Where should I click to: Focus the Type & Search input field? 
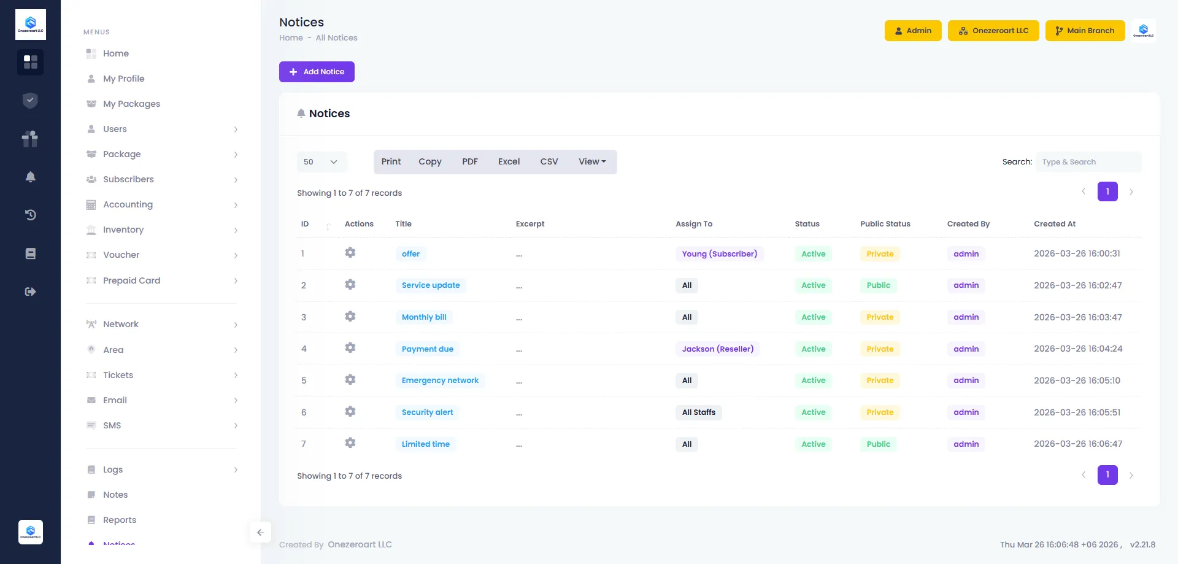click(x=1088, y=162)
